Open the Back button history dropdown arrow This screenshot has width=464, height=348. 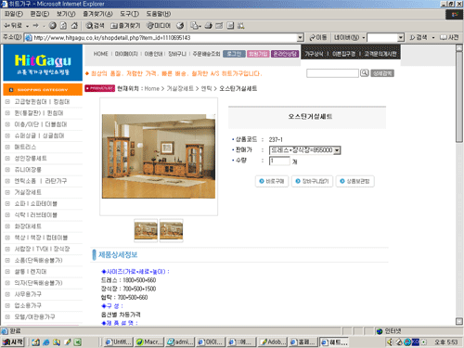pyautogui.click(x=28, y=26)
